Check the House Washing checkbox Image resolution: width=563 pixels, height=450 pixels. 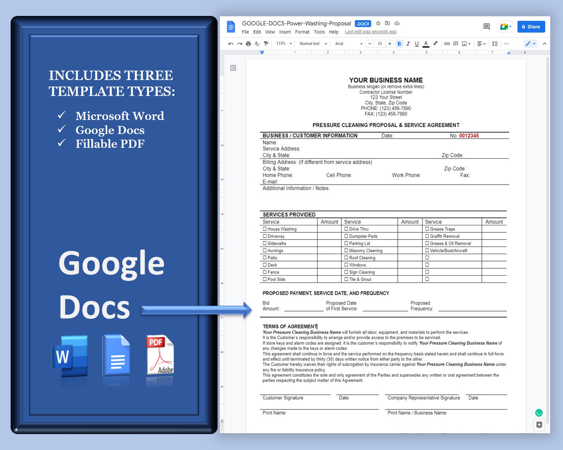coord(264,229)
